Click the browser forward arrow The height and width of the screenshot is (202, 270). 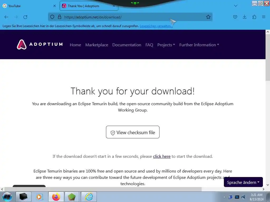[x=16, y=17]
